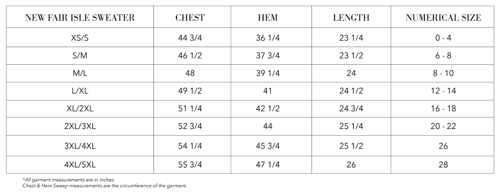
Task: Select the XS/S size row label
Action: click(80, 38)
